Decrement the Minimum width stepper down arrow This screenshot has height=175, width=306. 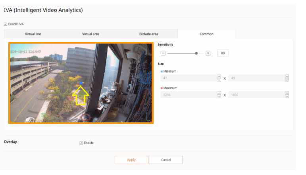[x=219, y=80]
